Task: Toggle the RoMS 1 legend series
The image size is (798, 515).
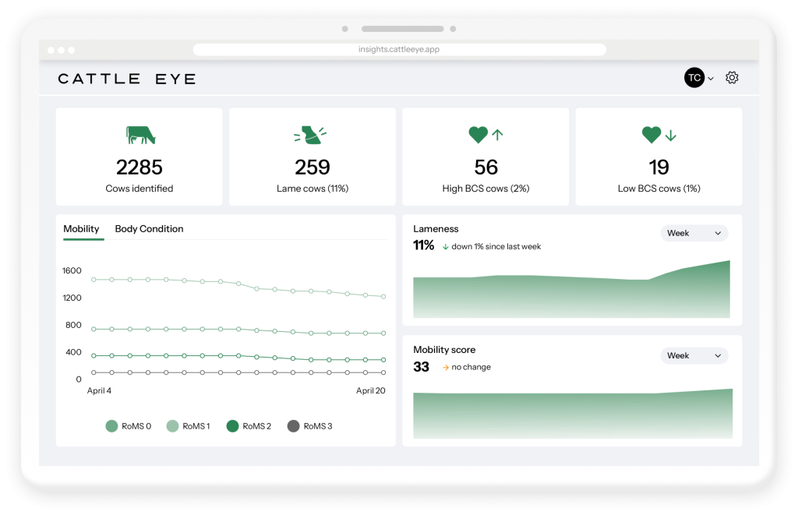Action: [189, 426]
